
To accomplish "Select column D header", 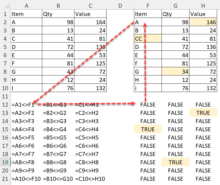I will click(x=120, y=5).
